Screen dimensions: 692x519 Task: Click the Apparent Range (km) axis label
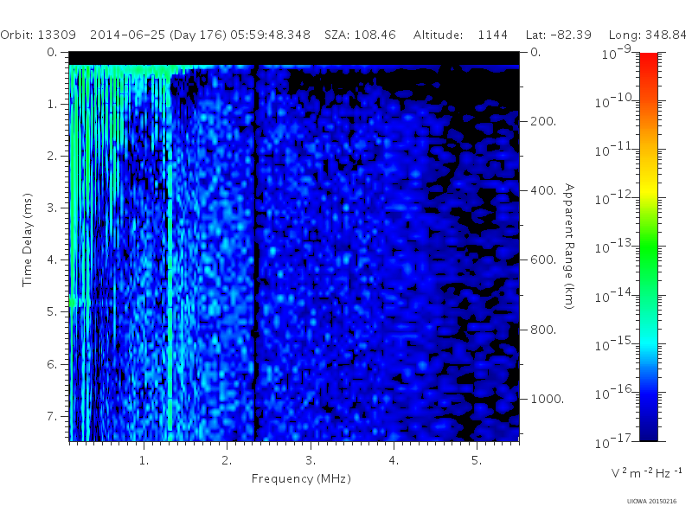click(569, 247)
